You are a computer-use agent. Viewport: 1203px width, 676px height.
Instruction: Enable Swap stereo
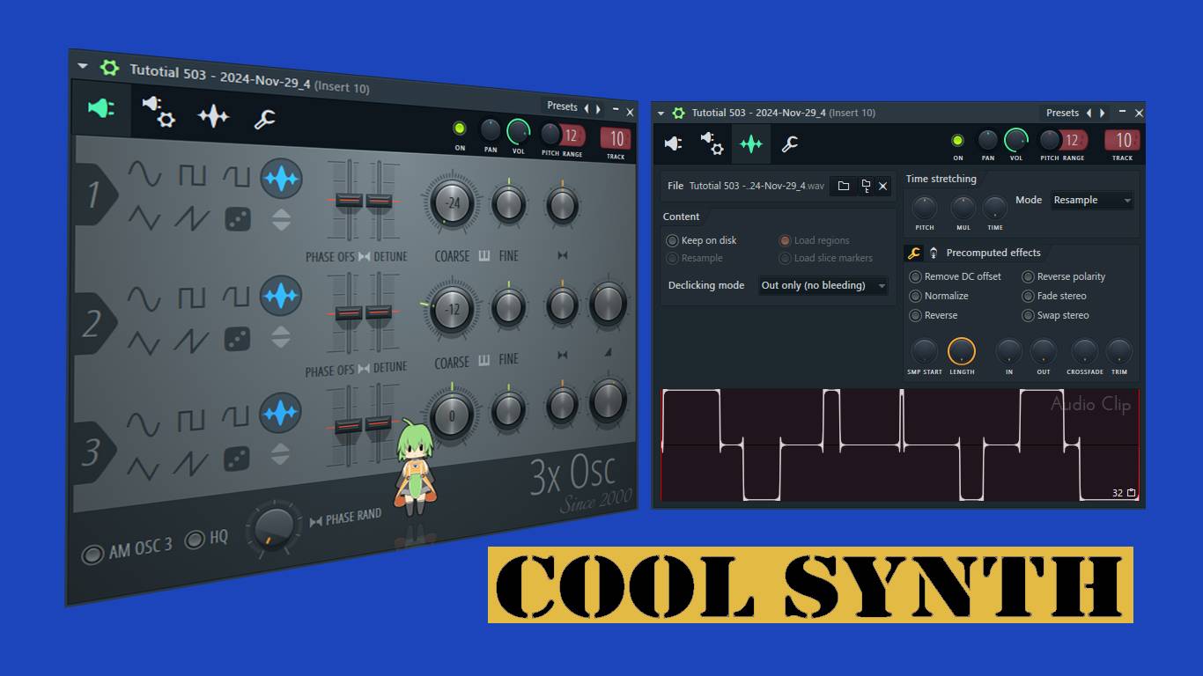(x=1056, y=315)
